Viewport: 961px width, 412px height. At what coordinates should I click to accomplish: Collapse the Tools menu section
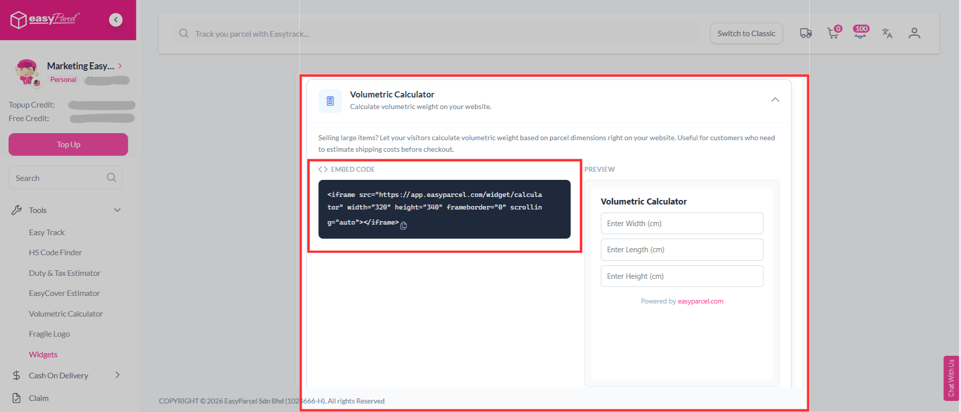(117, 210)
